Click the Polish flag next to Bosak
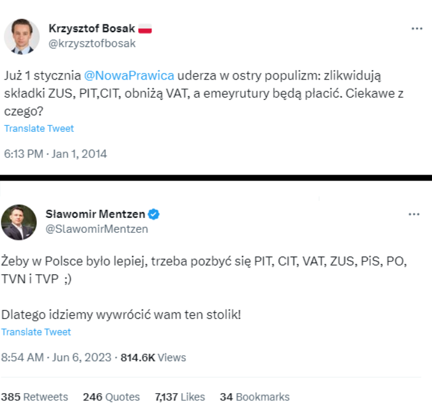 [x=145, y=28]
